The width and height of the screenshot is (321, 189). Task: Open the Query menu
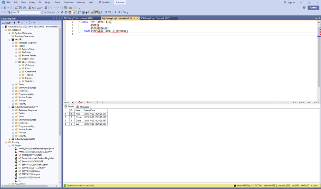click(32, 2)
